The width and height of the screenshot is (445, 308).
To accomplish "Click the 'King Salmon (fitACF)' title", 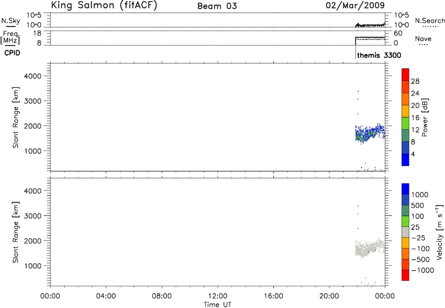I will tap(104, 6).
